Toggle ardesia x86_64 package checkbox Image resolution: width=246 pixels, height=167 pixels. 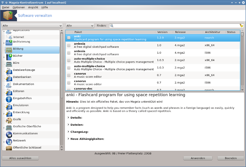pyautogui.click(x=69, y=45)
